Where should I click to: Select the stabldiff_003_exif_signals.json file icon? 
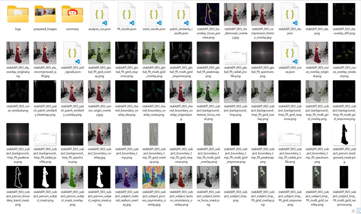[x=72, y=53]
